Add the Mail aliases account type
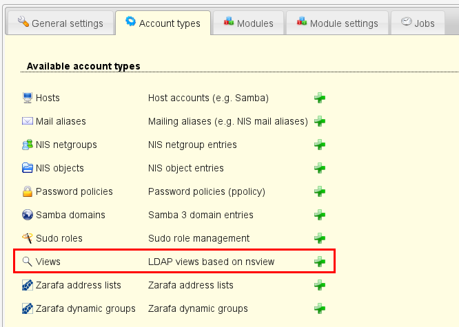The image size is (459, 327). [320, 121]
